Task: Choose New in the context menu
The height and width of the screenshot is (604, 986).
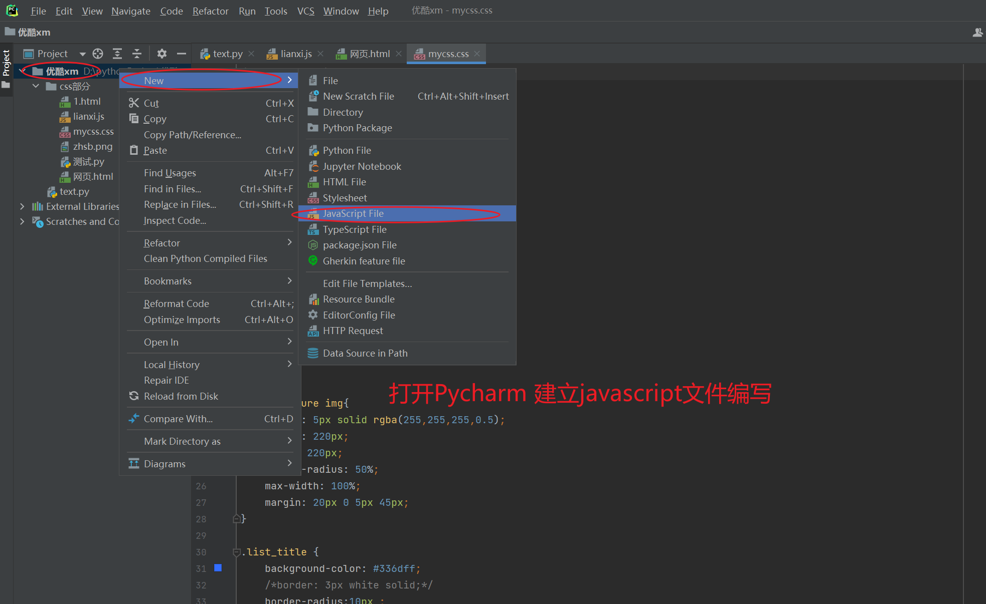Action: pos(210,80)
